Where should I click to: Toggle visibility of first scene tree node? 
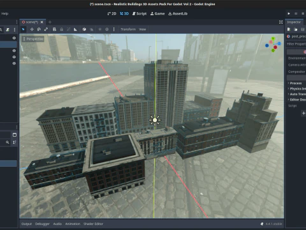click(x=14, y=38)
